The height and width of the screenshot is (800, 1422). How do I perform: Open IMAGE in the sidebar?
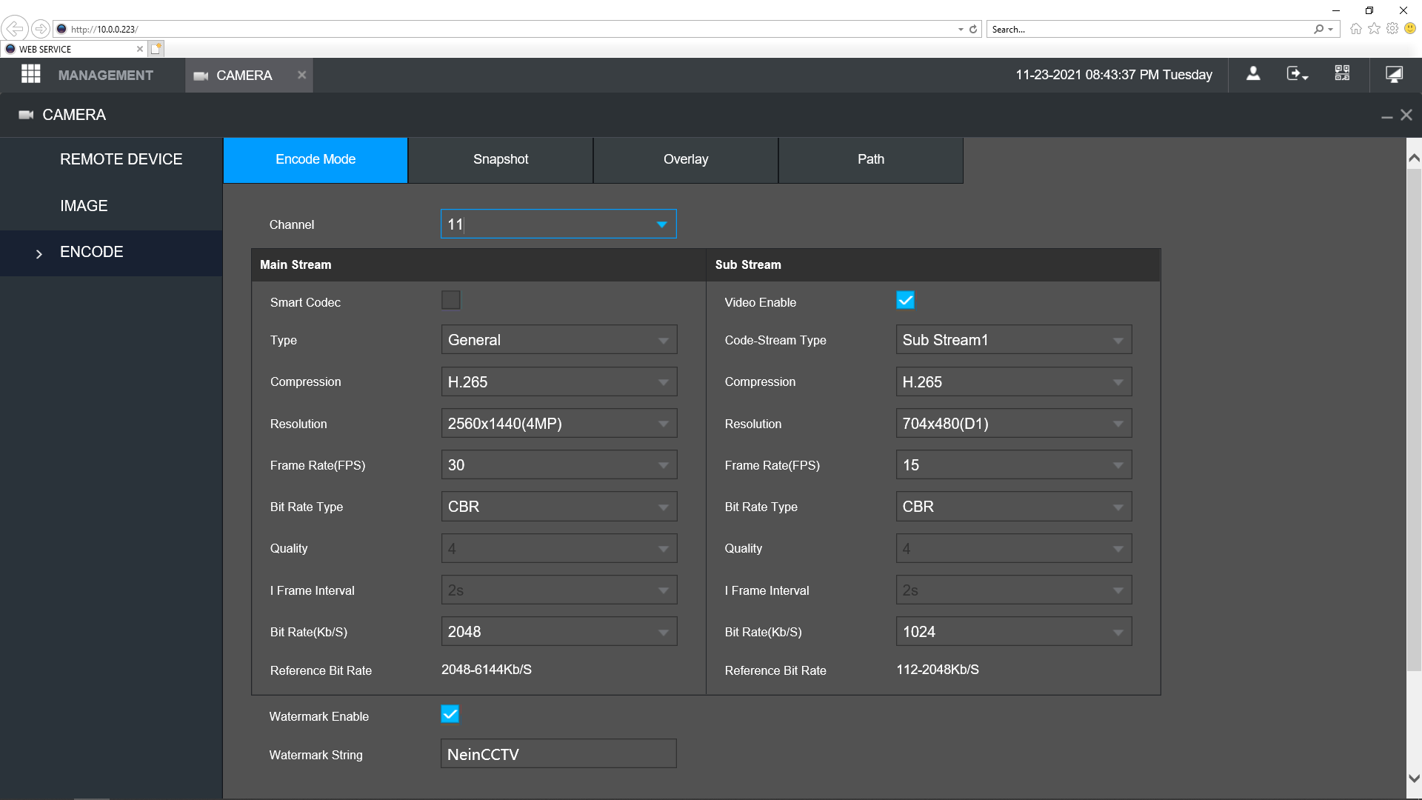[x=111, y=206]
